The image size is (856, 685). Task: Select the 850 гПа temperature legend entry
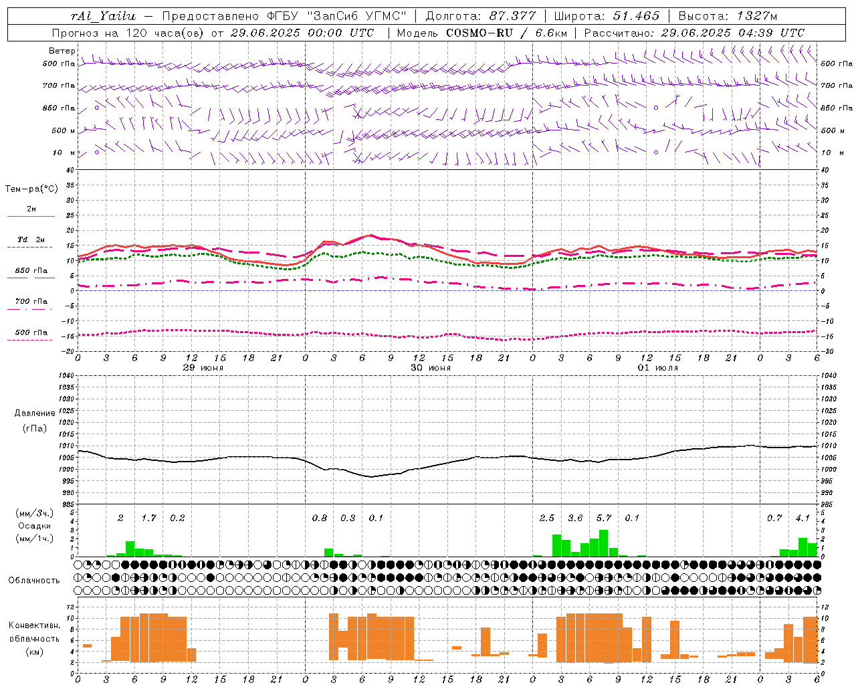[31, 271]
